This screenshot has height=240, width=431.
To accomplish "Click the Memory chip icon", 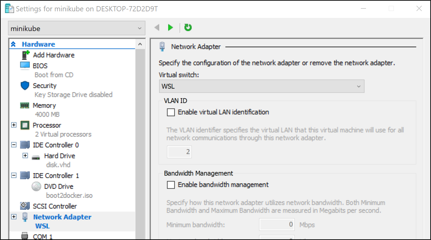I will (25, 106).
